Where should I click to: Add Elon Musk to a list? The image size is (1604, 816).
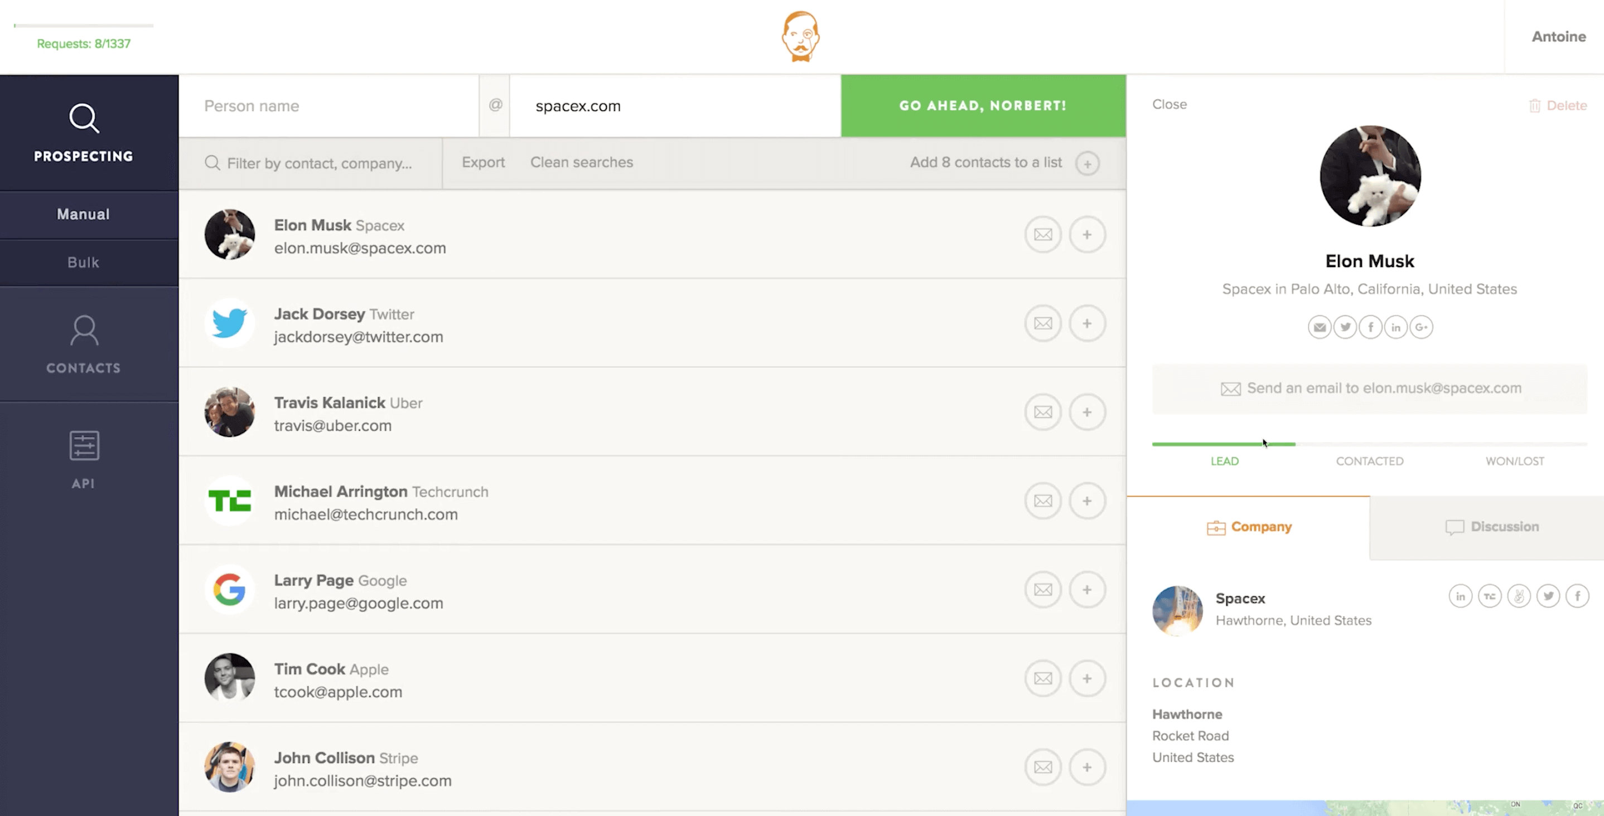coord(1087,235)
